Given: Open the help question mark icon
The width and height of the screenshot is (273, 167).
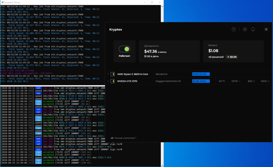Looking at the screenshot, I should [234, 29].
